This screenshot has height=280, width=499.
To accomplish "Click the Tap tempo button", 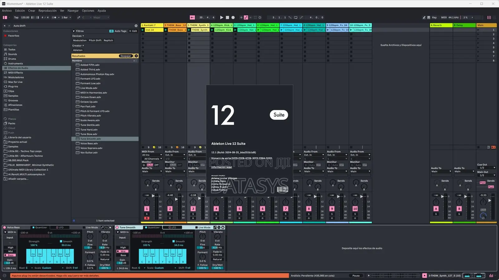I will 16,17.
